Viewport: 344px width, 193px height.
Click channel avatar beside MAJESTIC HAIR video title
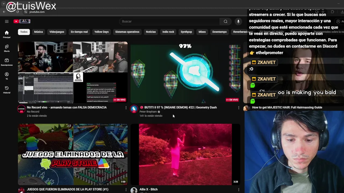pos(246,108)
